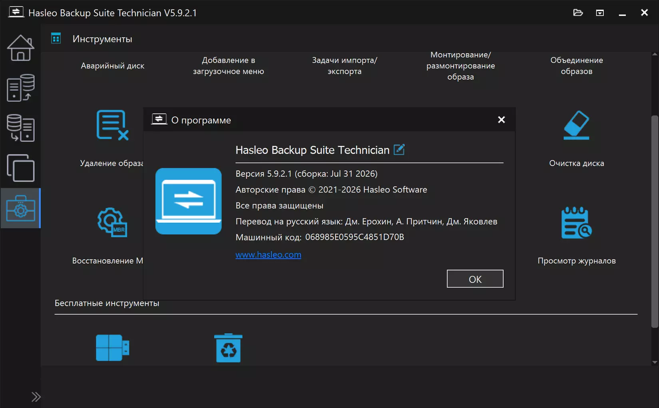Viewport: 659px width, 408px height.
Task: Click the Hasleo logo in About dialog
Action: [x=188, y=201]
